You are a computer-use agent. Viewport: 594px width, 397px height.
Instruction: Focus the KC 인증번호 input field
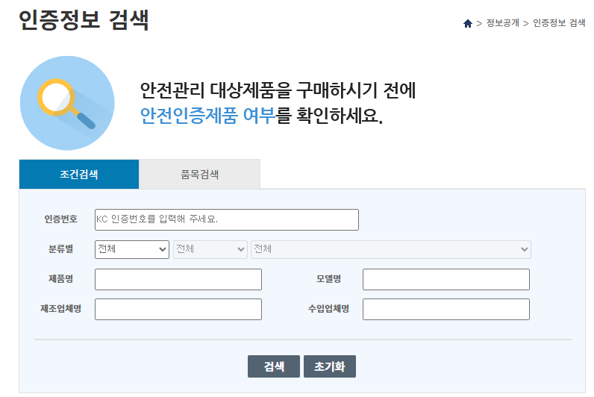pos(226,219)
